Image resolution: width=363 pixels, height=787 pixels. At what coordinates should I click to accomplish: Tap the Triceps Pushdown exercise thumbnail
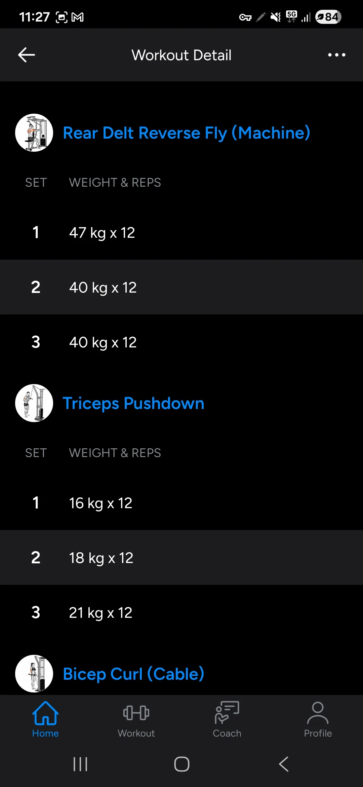tap(34, 403)
